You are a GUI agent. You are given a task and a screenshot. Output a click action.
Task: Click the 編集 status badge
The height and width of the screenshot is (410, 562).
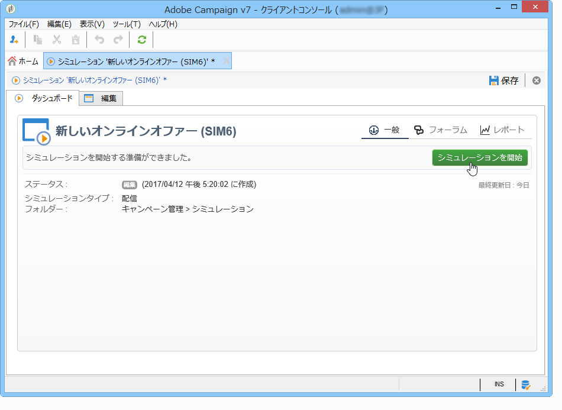(x=130, y=185)
